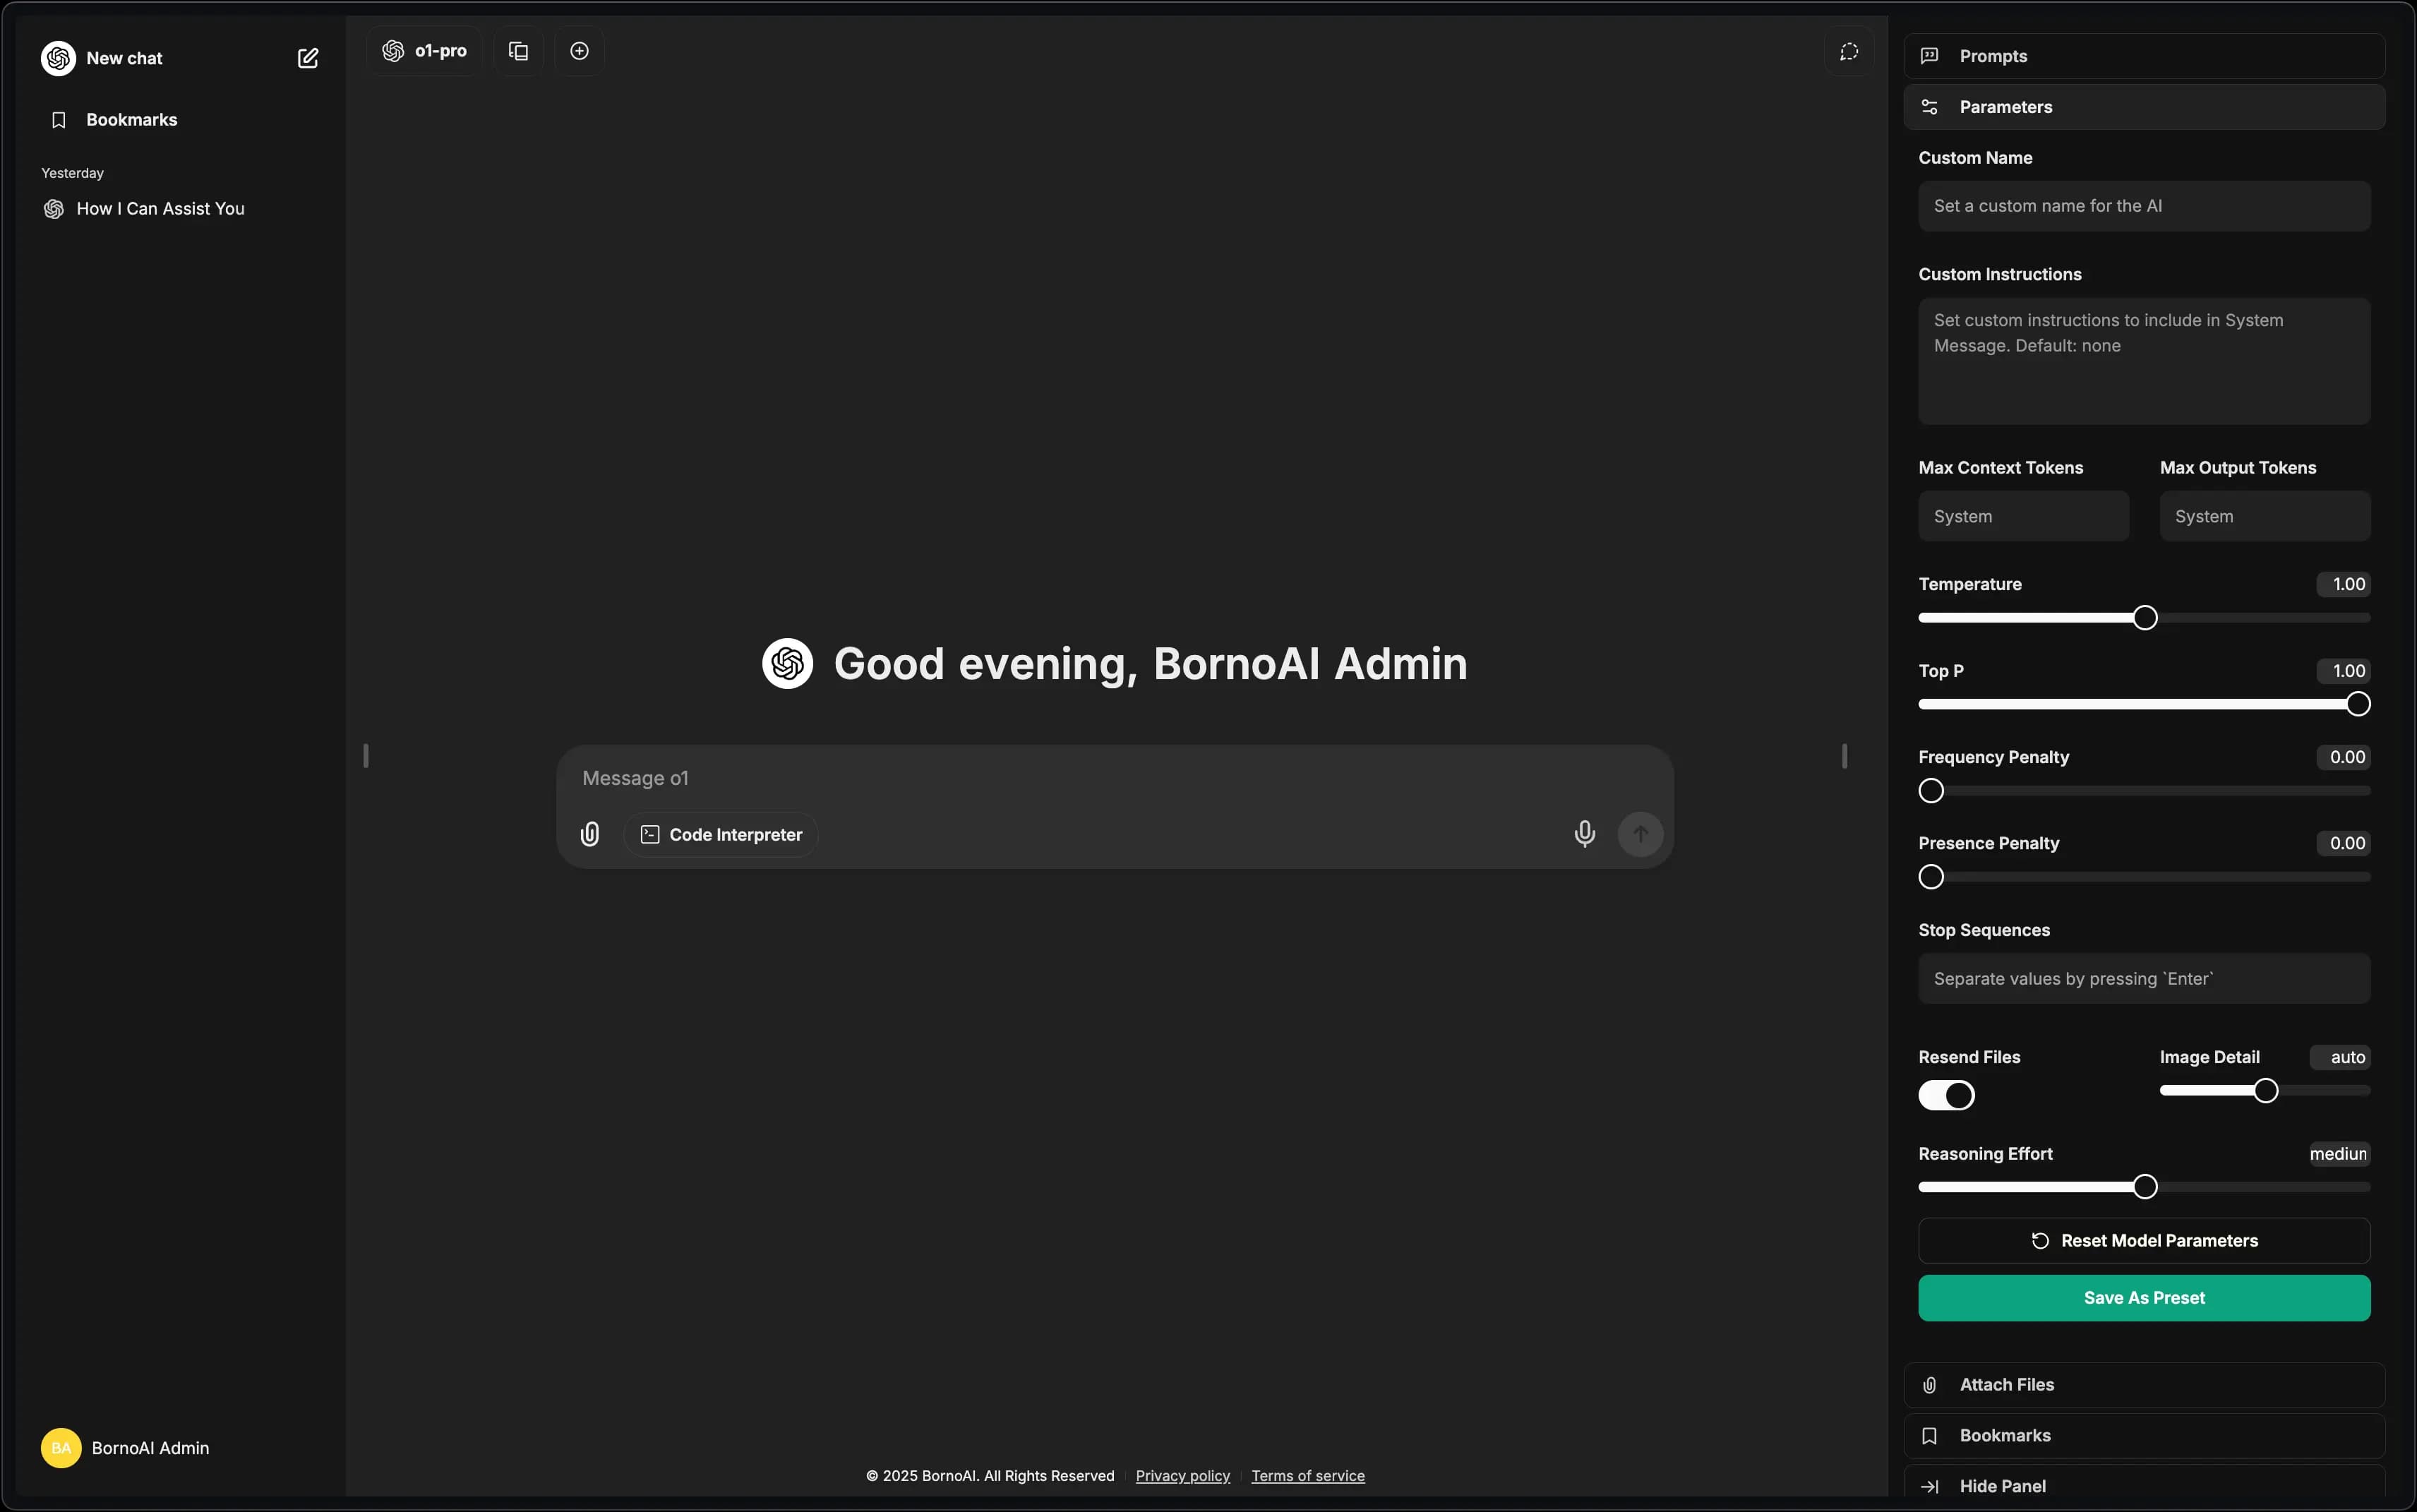Click the Presence Penalty slider handle
Image resolution: width=2417 pixels, height=1512 pixels.
pos(1931,877)
